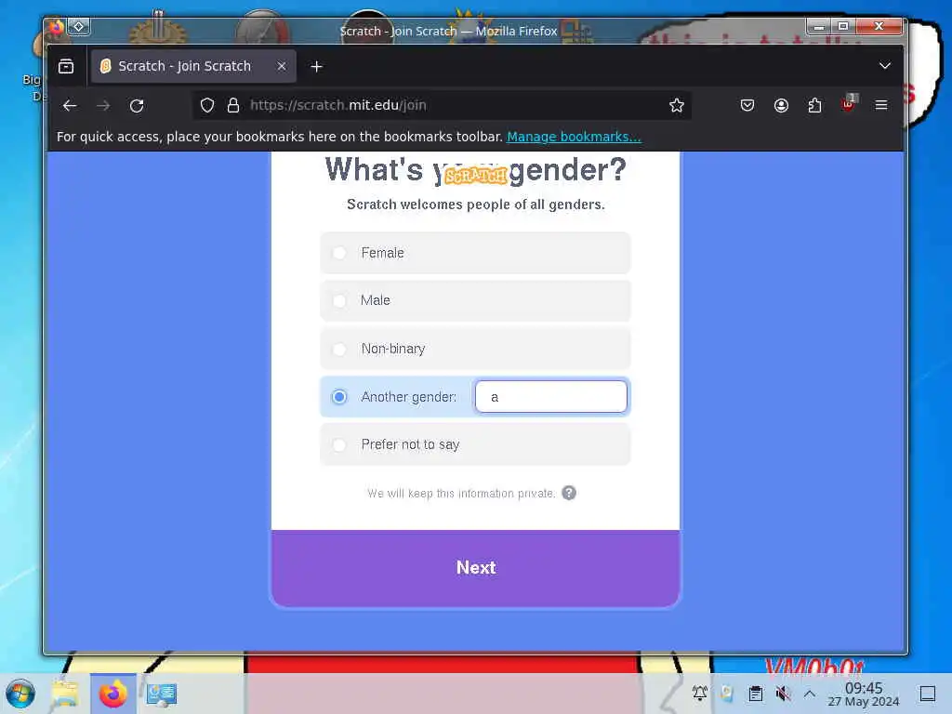Open the Manage bookmarks link
This screenshot has height=714, width=952.
tap(574, 137)
